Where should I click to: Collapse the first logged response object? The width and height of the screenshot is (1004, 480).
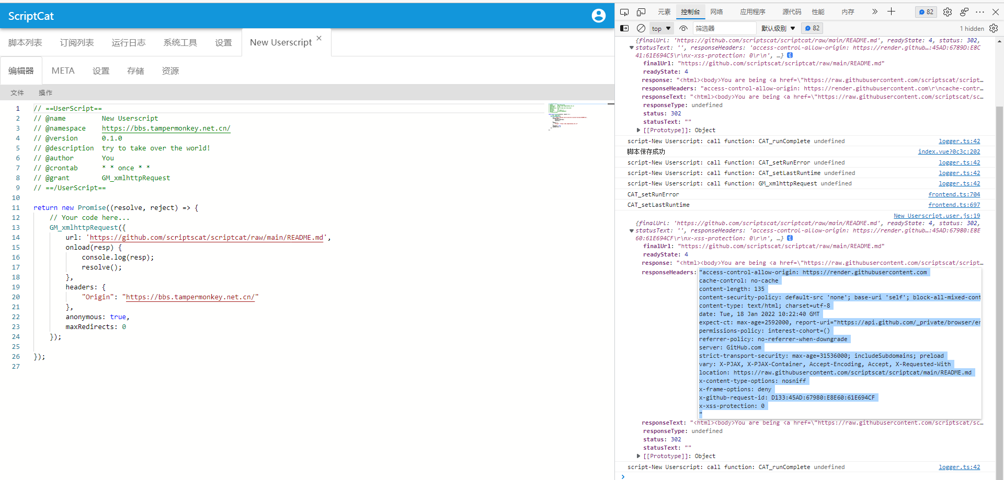[632, 48]
